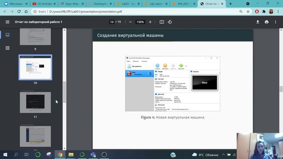
Task: Zoom out the PDF document
Action: coord(130,22)
